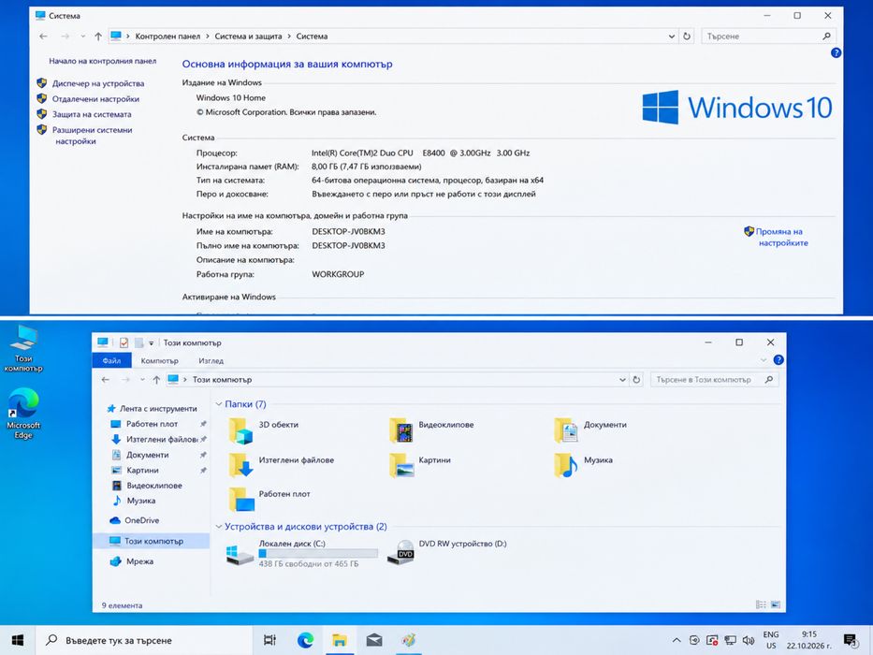The height and width of the screenshot is (655, 873).
Task: Go back in the Explorer window
Action: click(x=105, y=380)
